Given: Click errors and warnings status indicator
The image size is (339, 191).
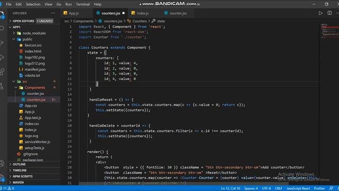Looking at the screenshot, I should 7,188.
